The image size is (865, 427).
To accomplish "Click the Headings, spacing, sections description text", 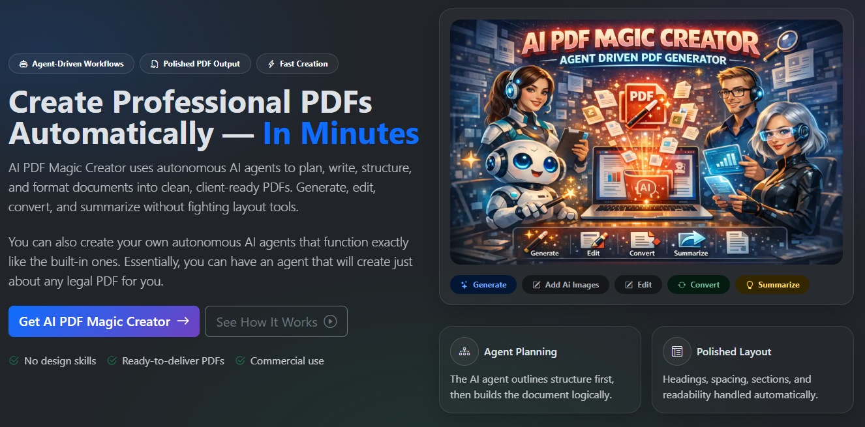I will pos(740,387).
